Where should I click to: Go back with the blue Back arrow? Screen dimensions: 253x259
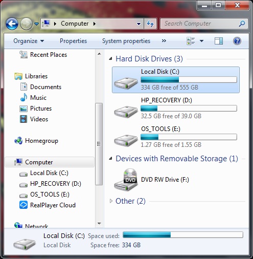(x=12, y=24)
